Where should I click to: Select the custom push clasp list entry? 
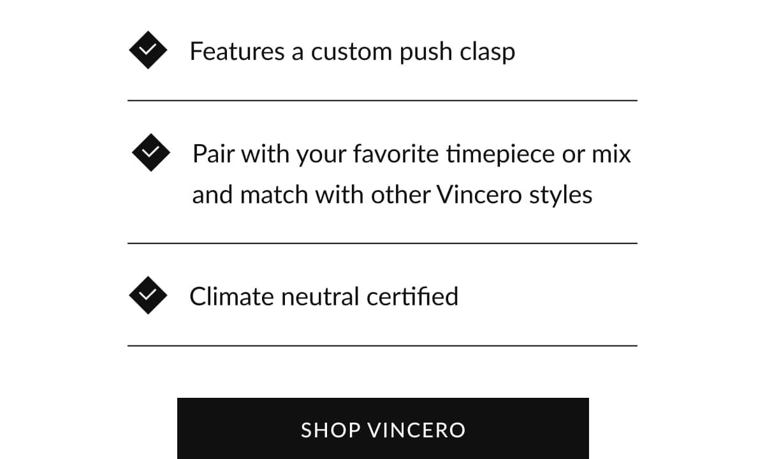pyautogui.click(x=353, y=51)
